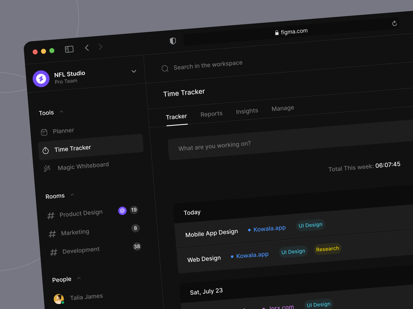Collapse the Rooms section
Image resolution: width=413 pixels, height=309 pixels.
pyautogui.click(x=72, y=195)
